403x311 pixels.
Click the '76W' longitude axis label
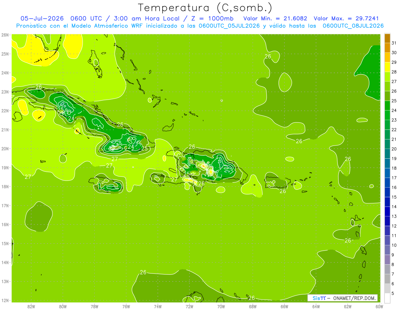126,306
